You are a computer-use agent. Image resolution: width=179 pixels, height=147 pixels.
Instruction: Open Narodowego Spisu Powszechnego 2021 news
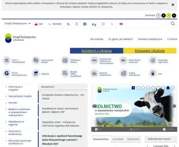(63, 140)
